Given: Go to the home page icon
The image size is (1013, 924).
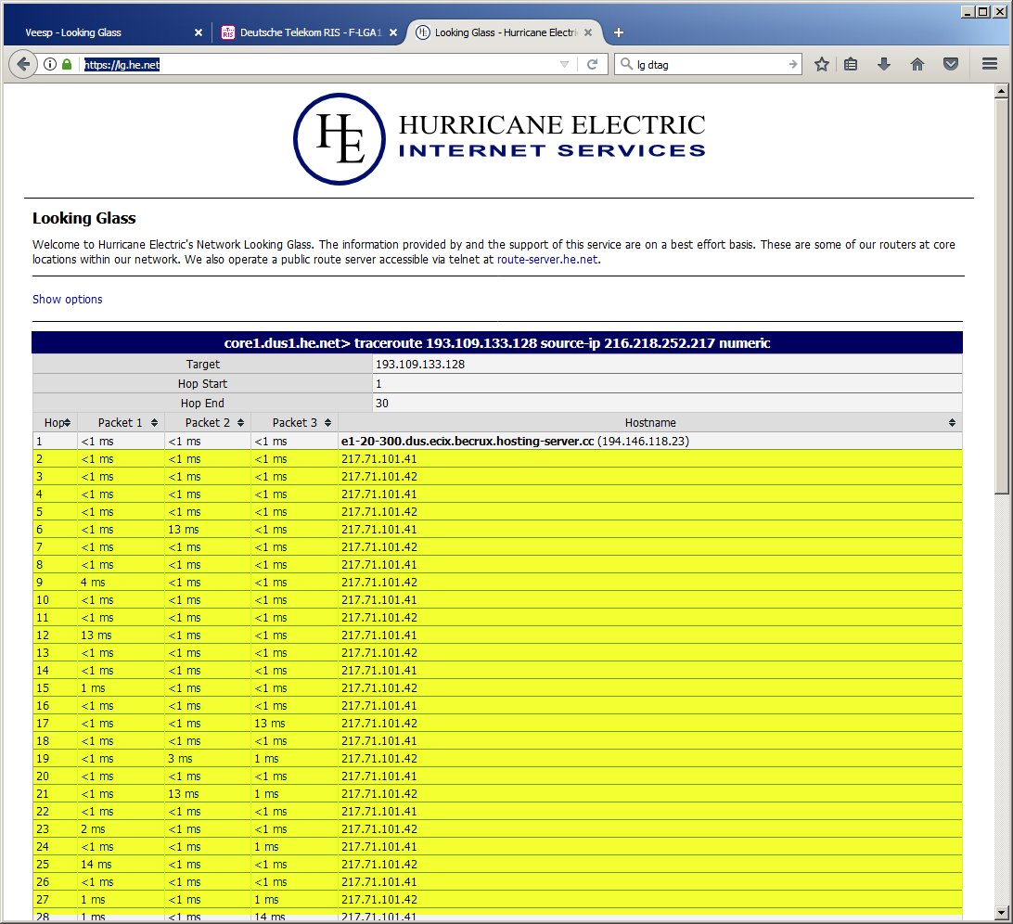Looking at the screenshot, I should pyautogui.click(x=917, y=64).
